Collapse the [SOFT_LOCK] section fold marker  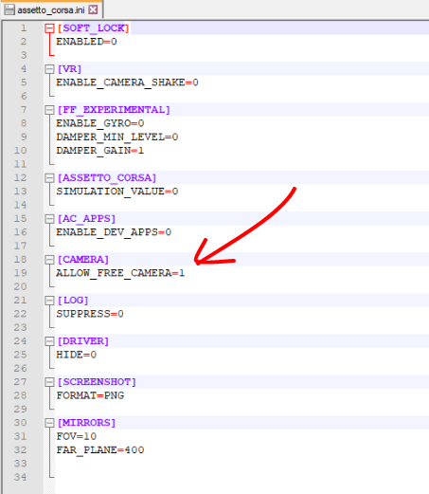(49, 28)
